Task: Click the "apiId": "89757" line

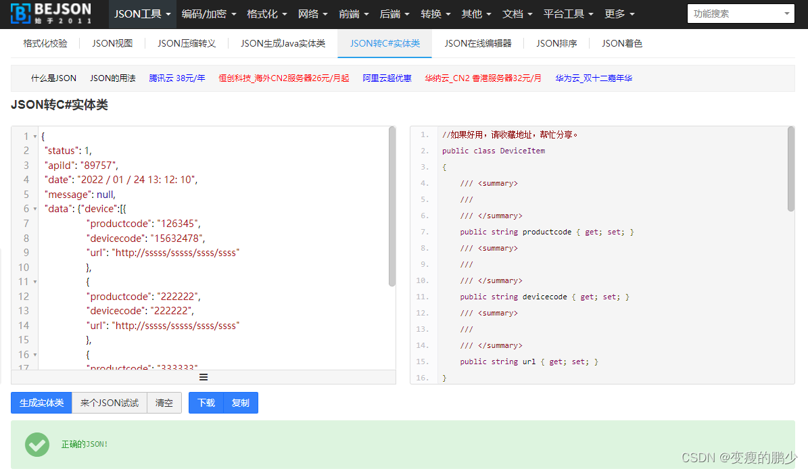Action: click(81, 166)
